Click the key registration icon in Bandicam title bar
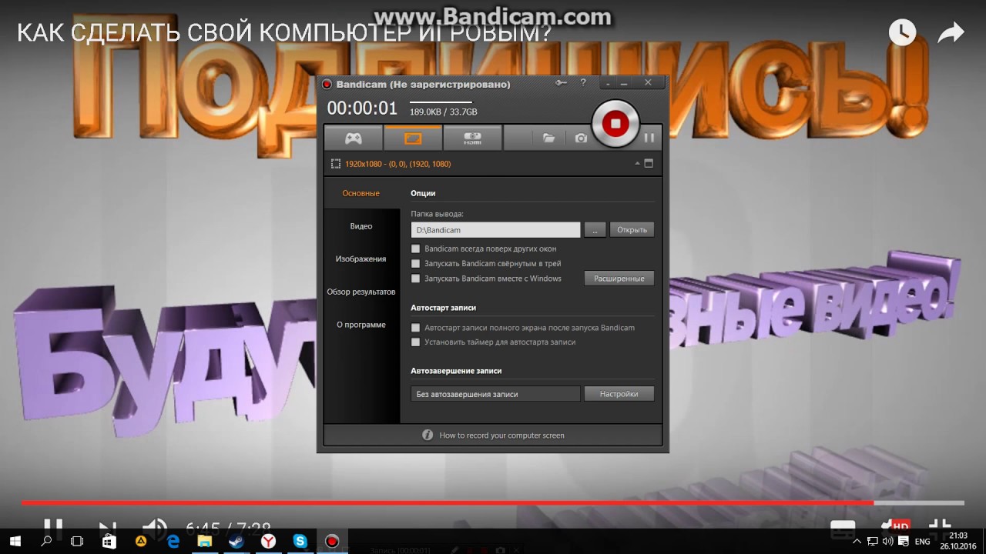The height and width of the screenshot is (554, 986). pyautogui.click(x=561, y=83)
